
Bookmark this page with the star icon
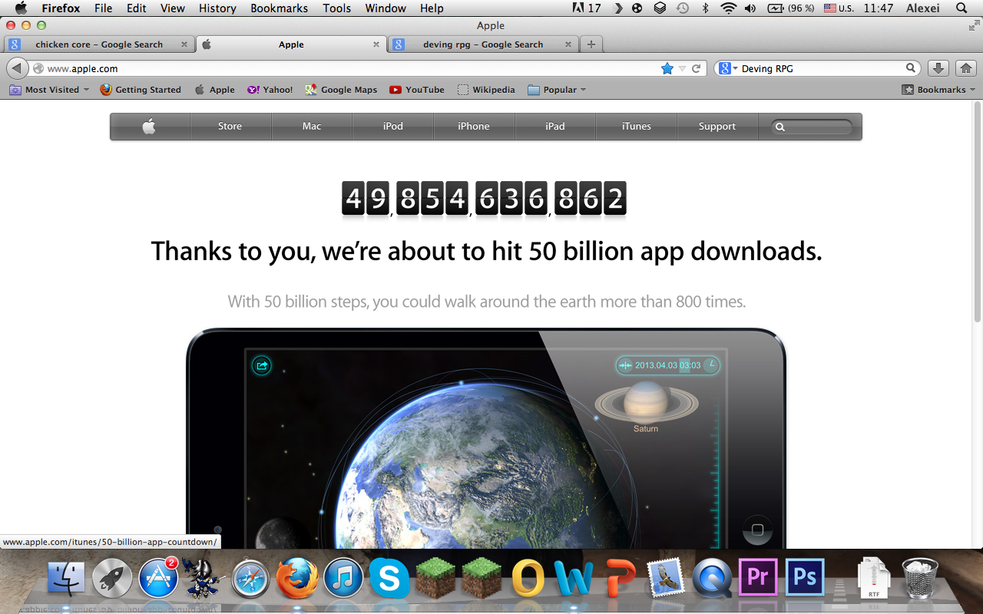point(667,68)
